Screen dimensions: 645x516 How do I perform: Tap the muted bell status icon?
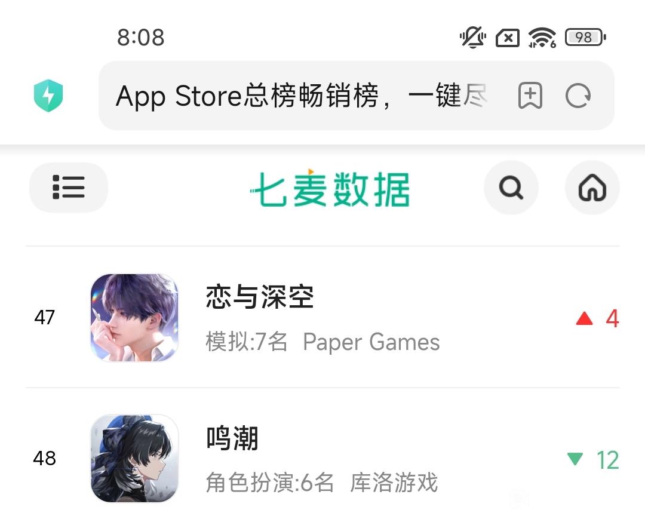(x=472, y=38)
